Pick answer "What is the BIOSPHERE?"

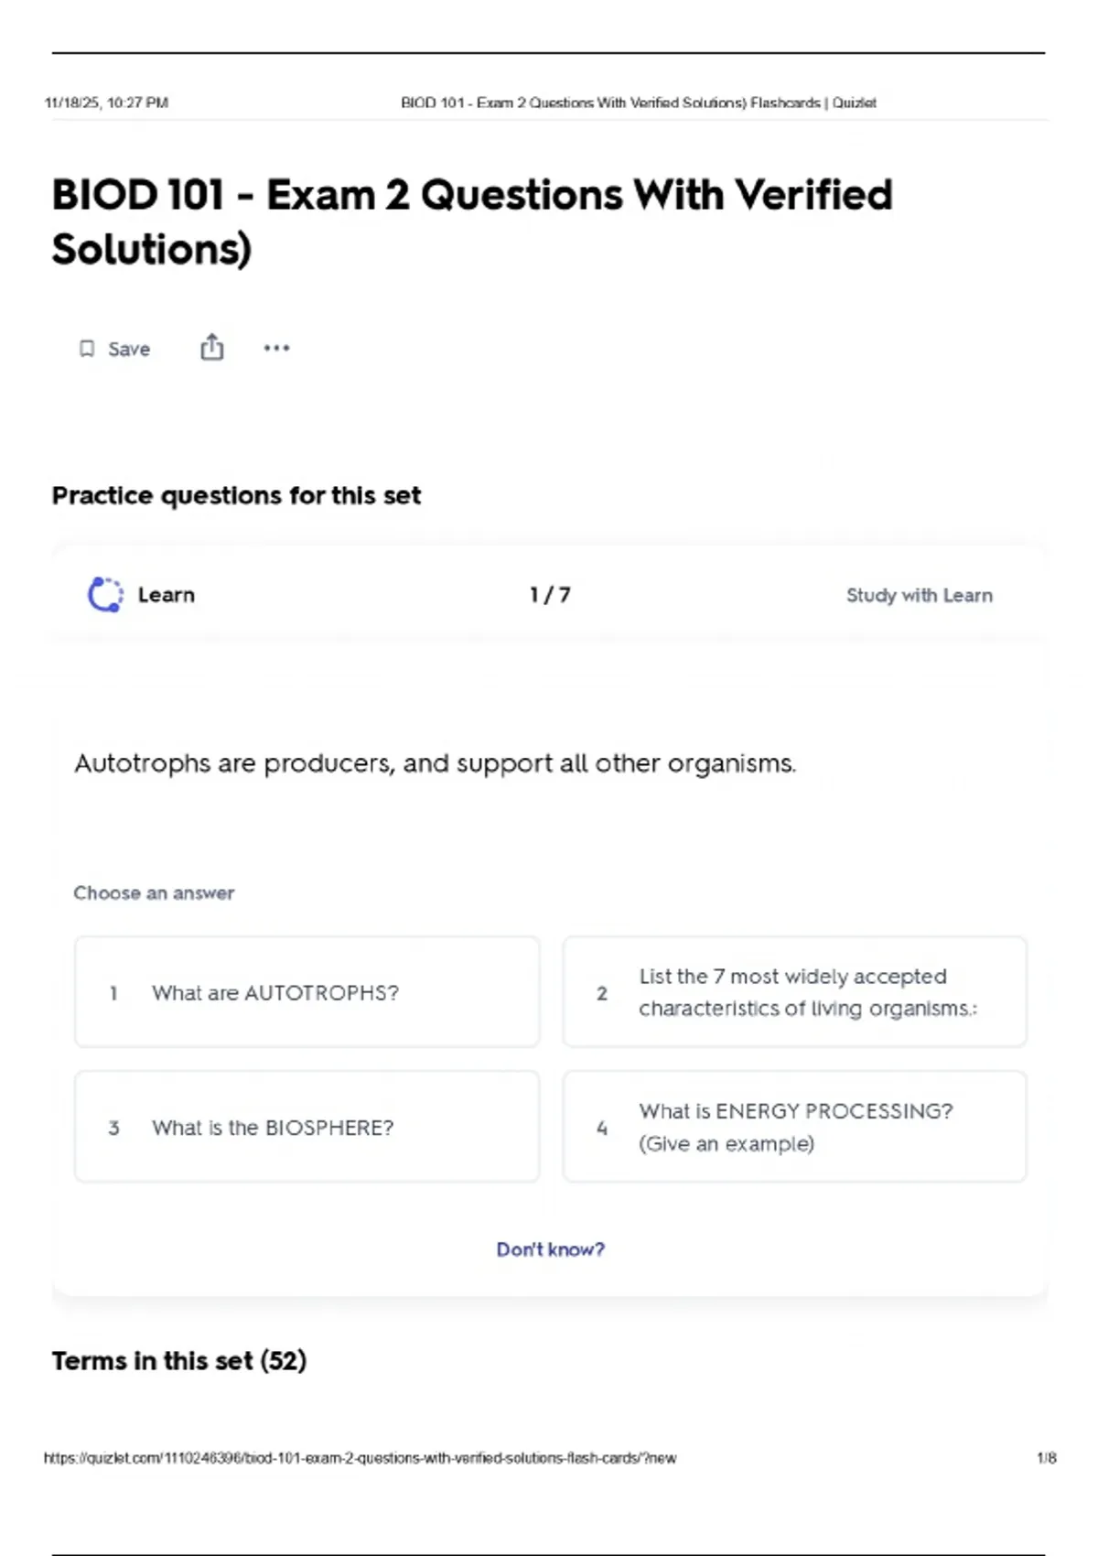307,1127
